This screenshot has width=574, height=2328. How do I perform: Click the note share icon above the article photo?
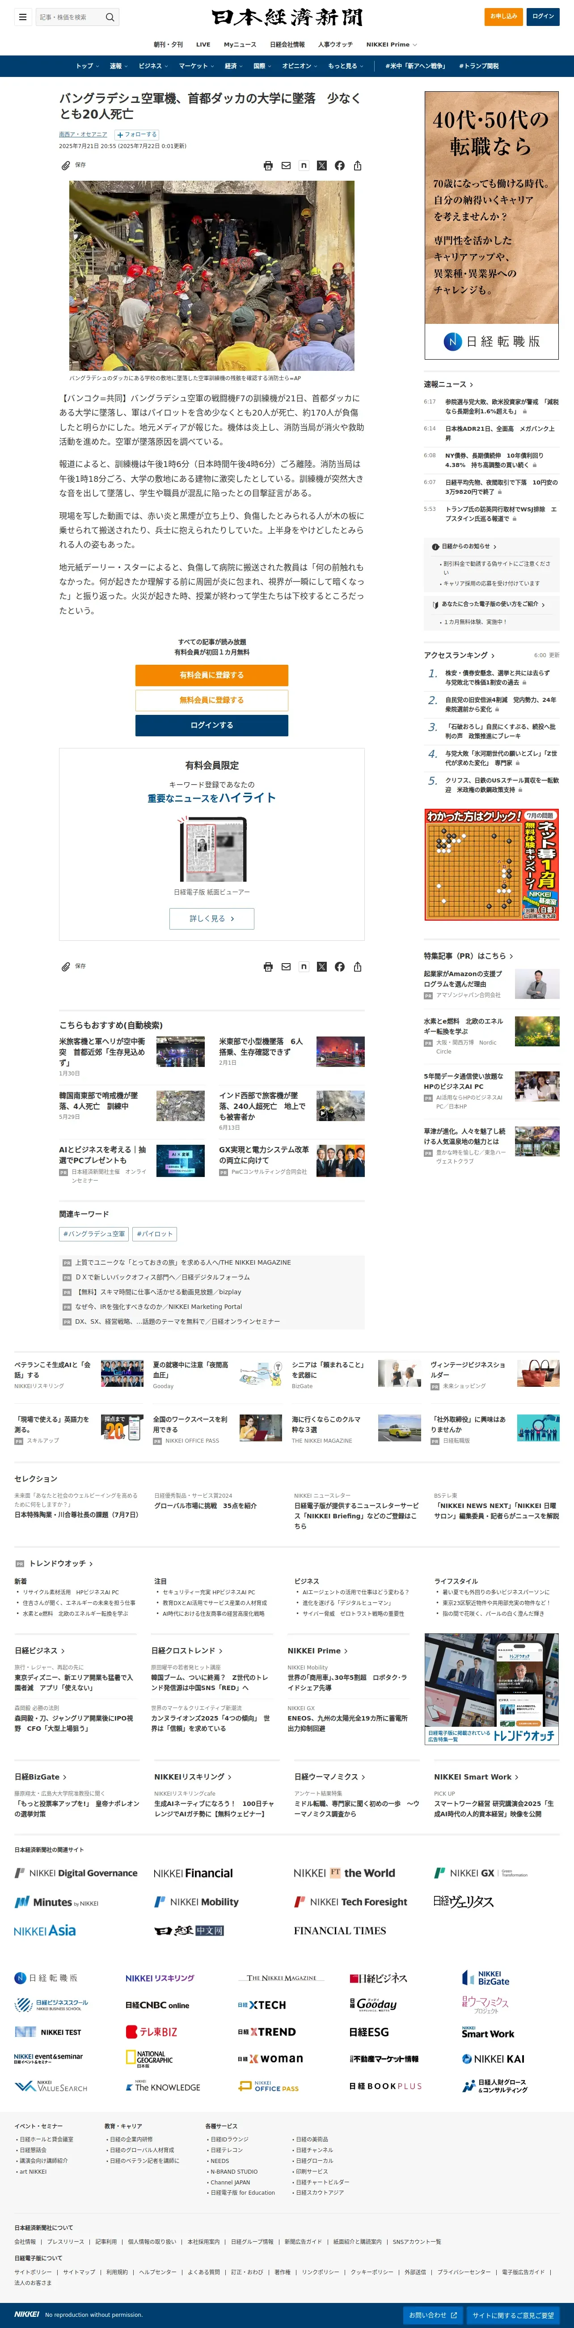click(303, 166)
